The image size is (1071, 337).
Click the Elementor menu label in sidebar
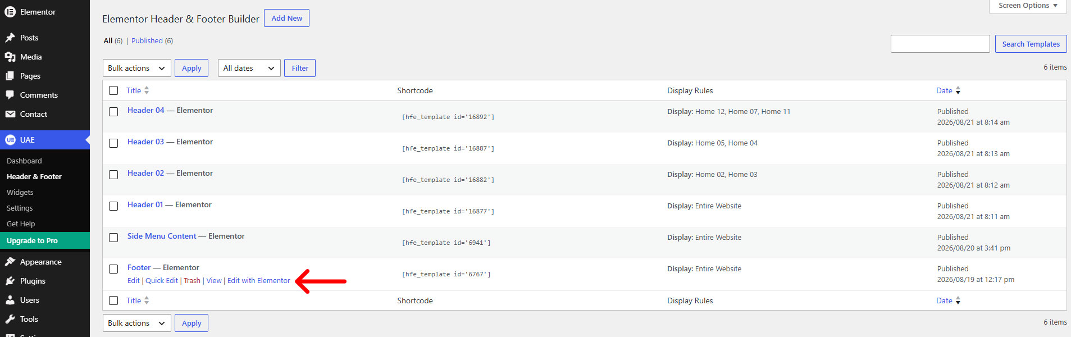[38, 12]
